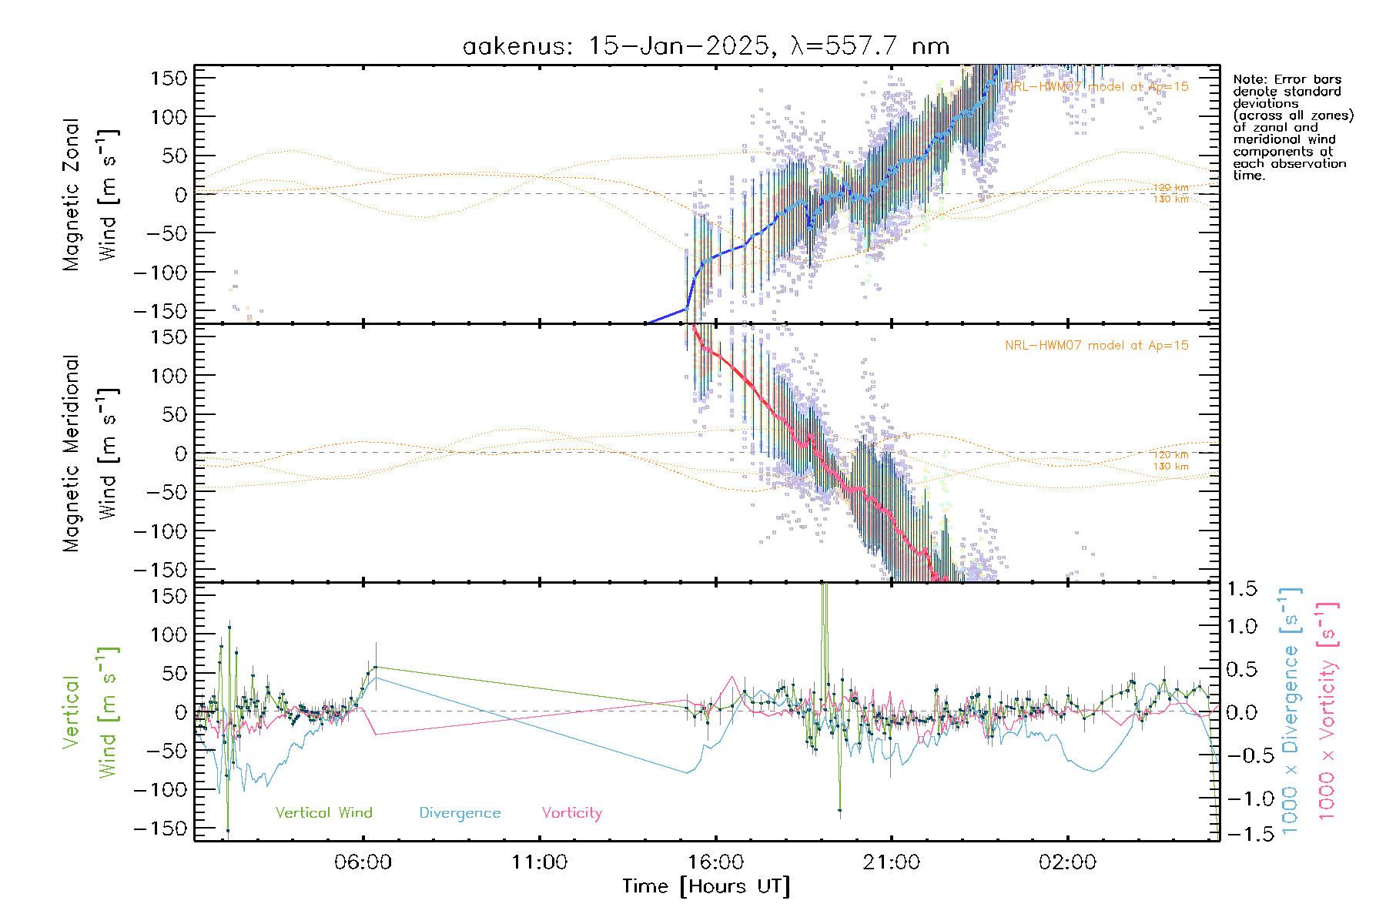This screenshot has width=1386, height=924.
Task: Click the "1000 x Vorticity" right axis title
Action: click(x=1327, y=711)
